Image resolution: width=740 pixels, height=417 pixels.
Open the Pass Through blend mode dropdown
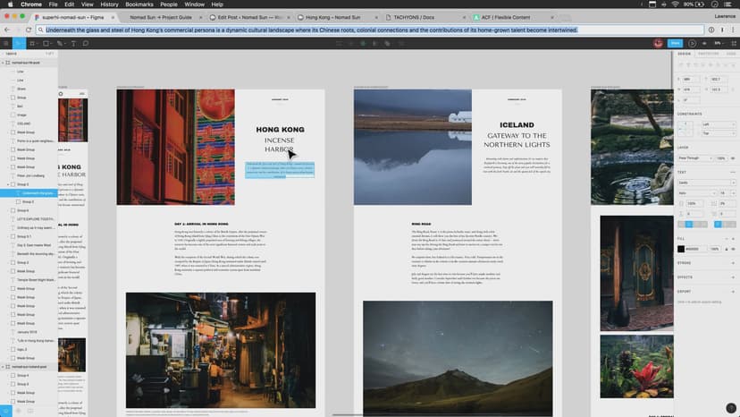[x=694, y=158]
